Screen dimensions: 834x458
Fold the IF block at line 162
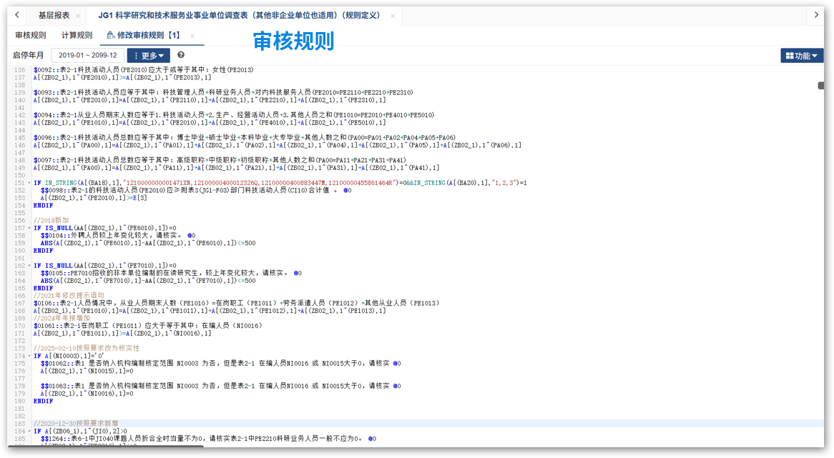[x=29, y=266]
